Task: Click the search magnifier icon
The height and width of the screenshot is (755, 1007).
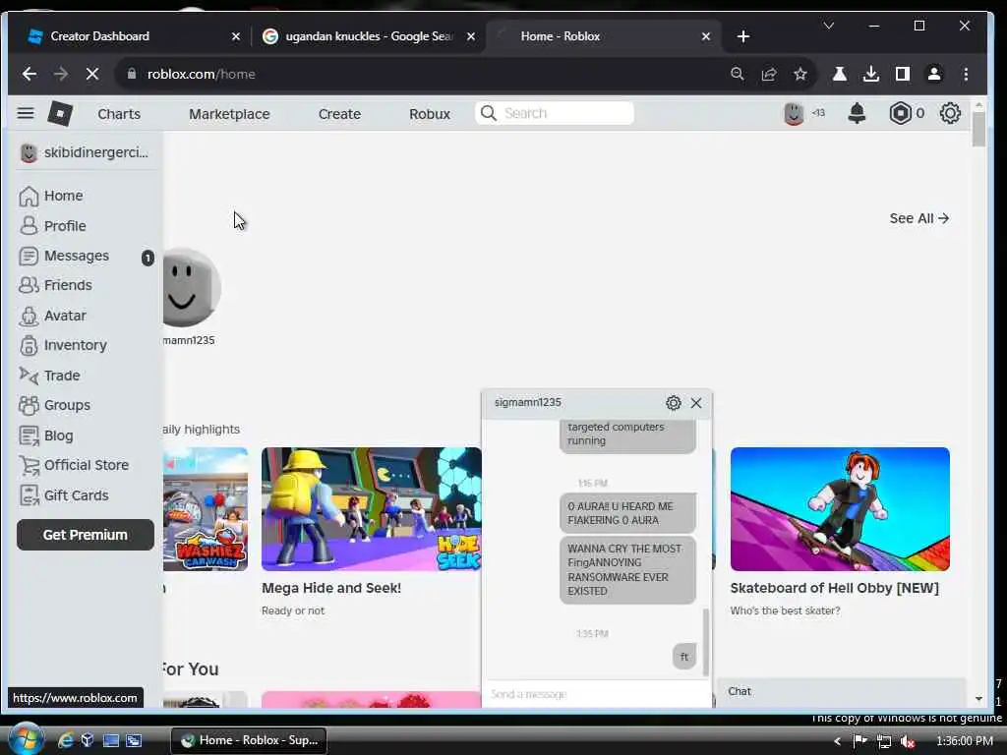Action: (x=489, y=114)
